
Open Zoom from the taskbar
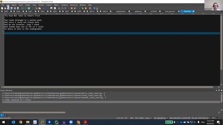pos(71,122)
